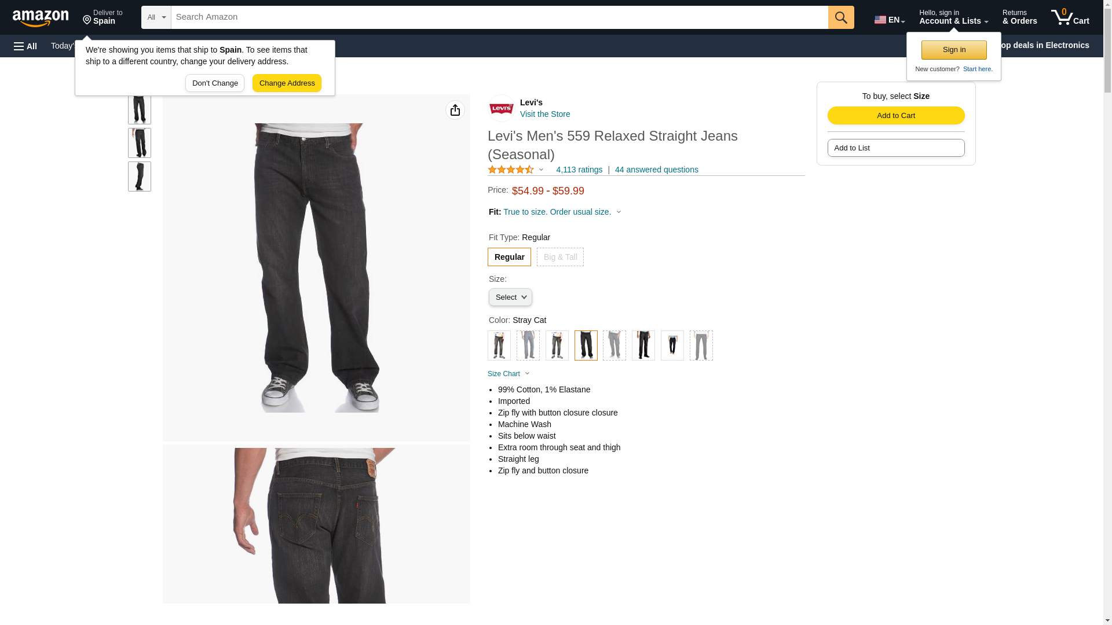
Task: Click into the Search Amazon field
Action: click(499, 17)
